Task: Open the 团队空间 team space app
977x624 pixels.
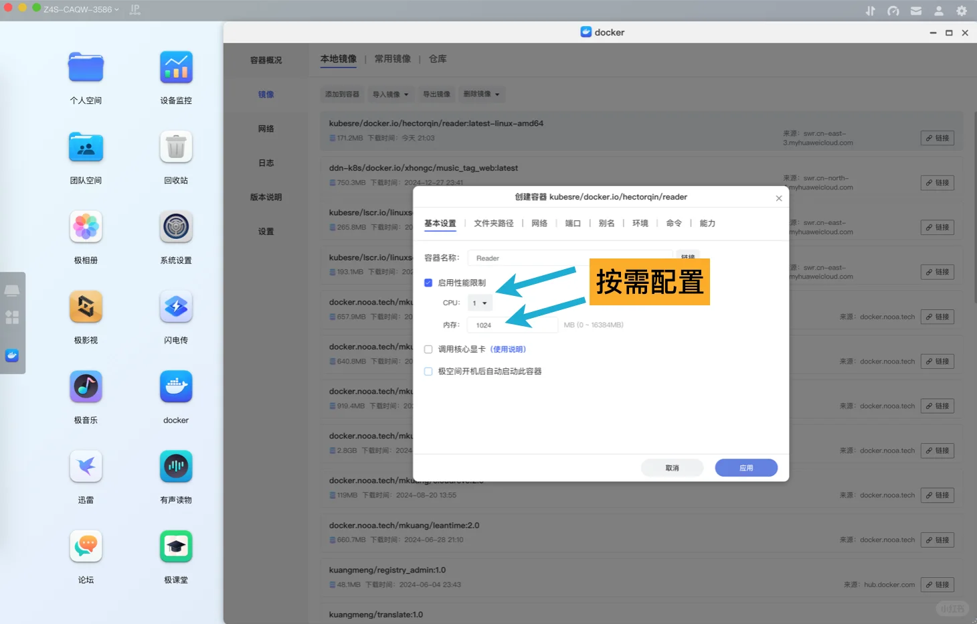Action: (x=86, y=147)
